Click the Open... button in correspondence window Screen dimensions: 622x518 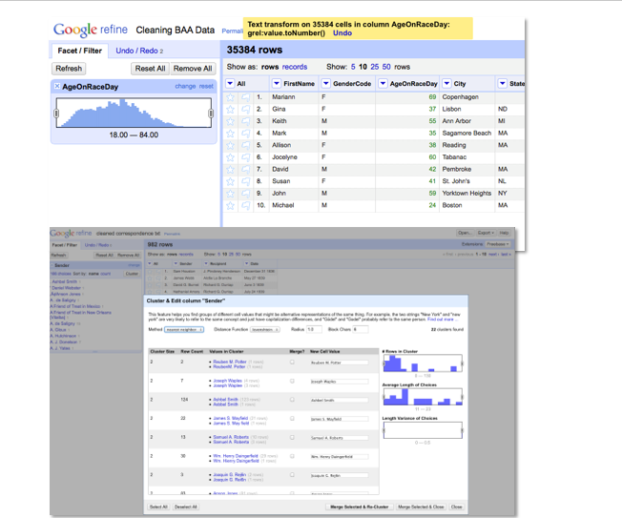click(x=465, y=233)
